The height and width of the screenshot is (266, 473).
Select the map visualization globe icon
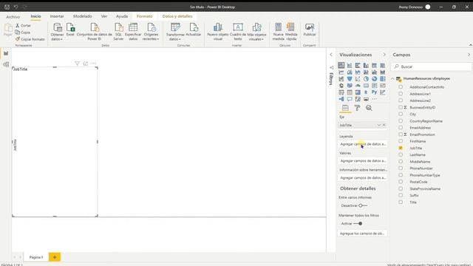click(x=341, y=86)
